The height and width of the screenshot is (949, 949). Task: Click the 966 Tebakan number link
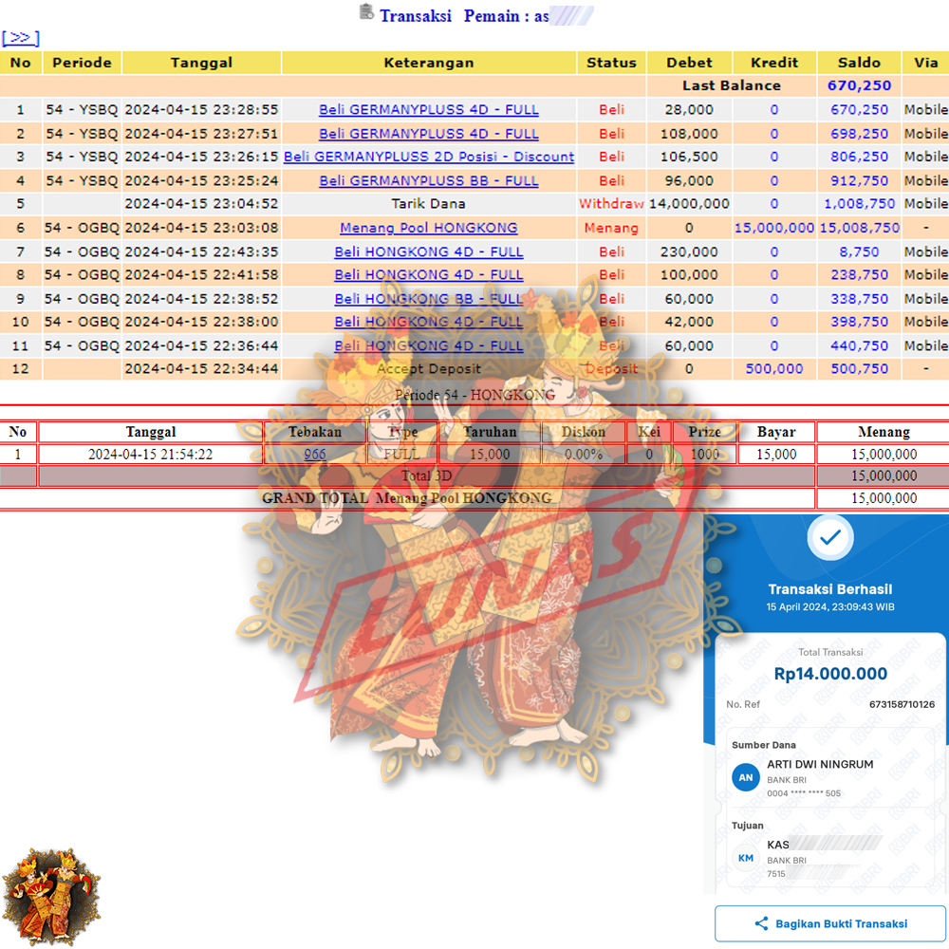point(315,455)
